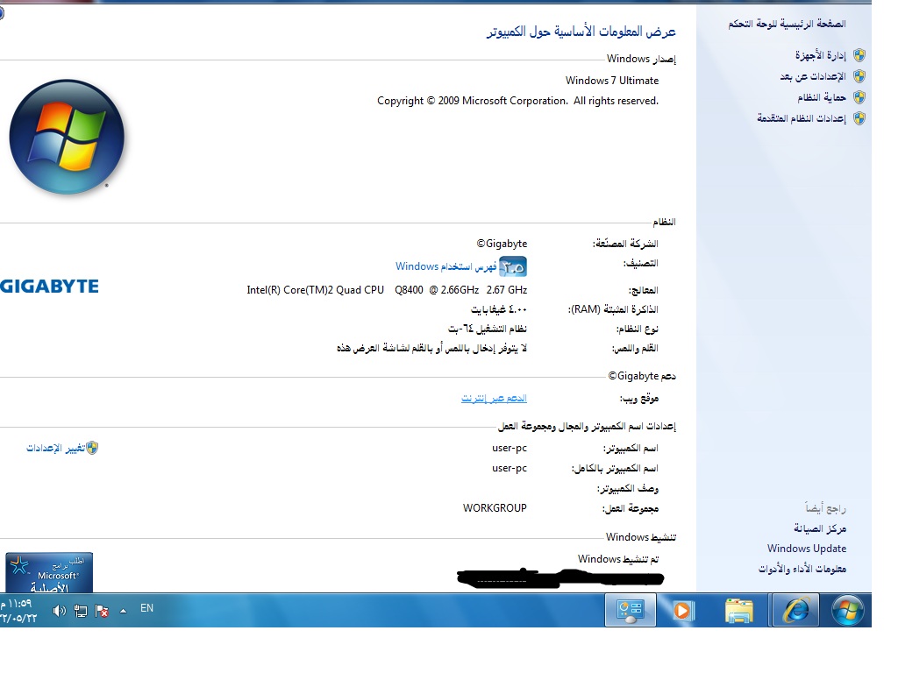
Task: Open the Windows Start orb
Action: pos(847,610)
